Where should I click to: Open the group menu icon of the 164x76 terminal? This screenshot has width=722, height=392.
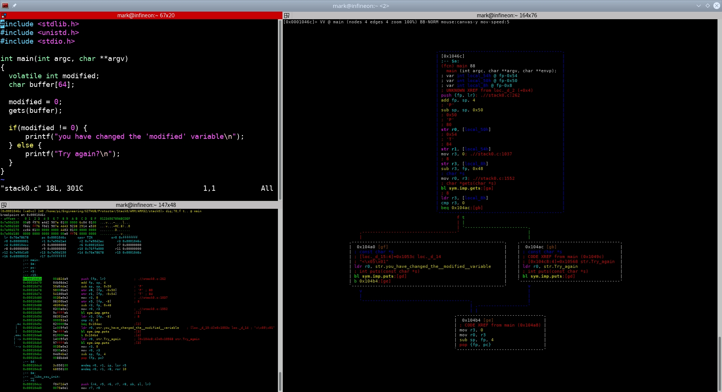(x=287, y=15)
